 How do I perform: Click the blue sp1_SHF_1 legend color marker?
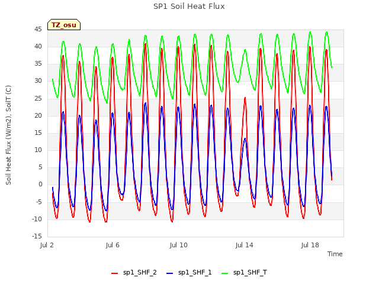coord(170,273)
